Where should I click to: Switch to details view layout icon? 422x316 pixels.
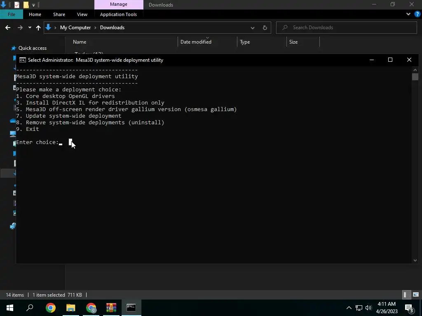406,295
